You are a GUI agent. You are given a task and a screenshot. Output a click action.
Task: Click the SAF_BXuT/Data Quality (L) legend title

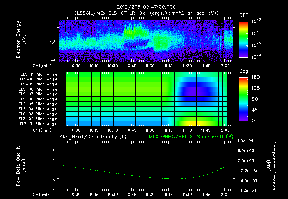(93, 137)
